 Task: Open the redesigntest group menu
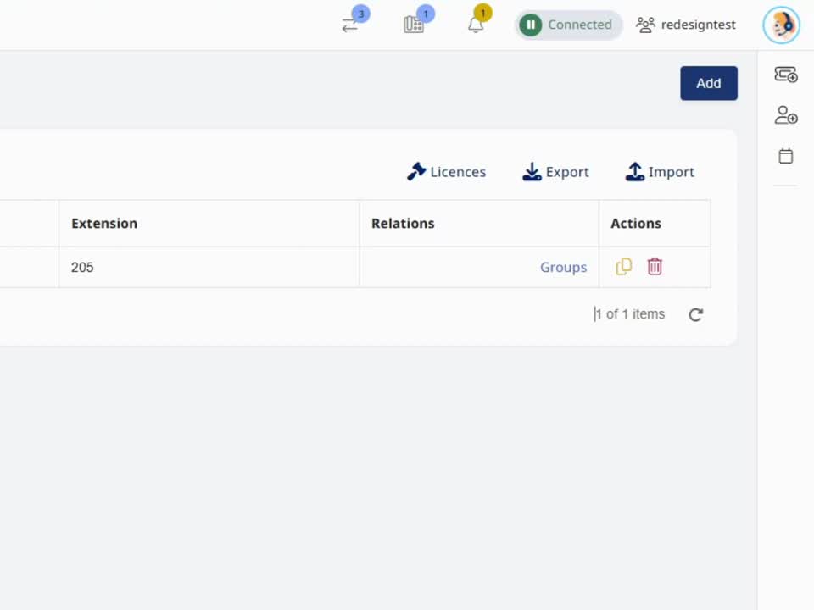[x=686, y=25]
